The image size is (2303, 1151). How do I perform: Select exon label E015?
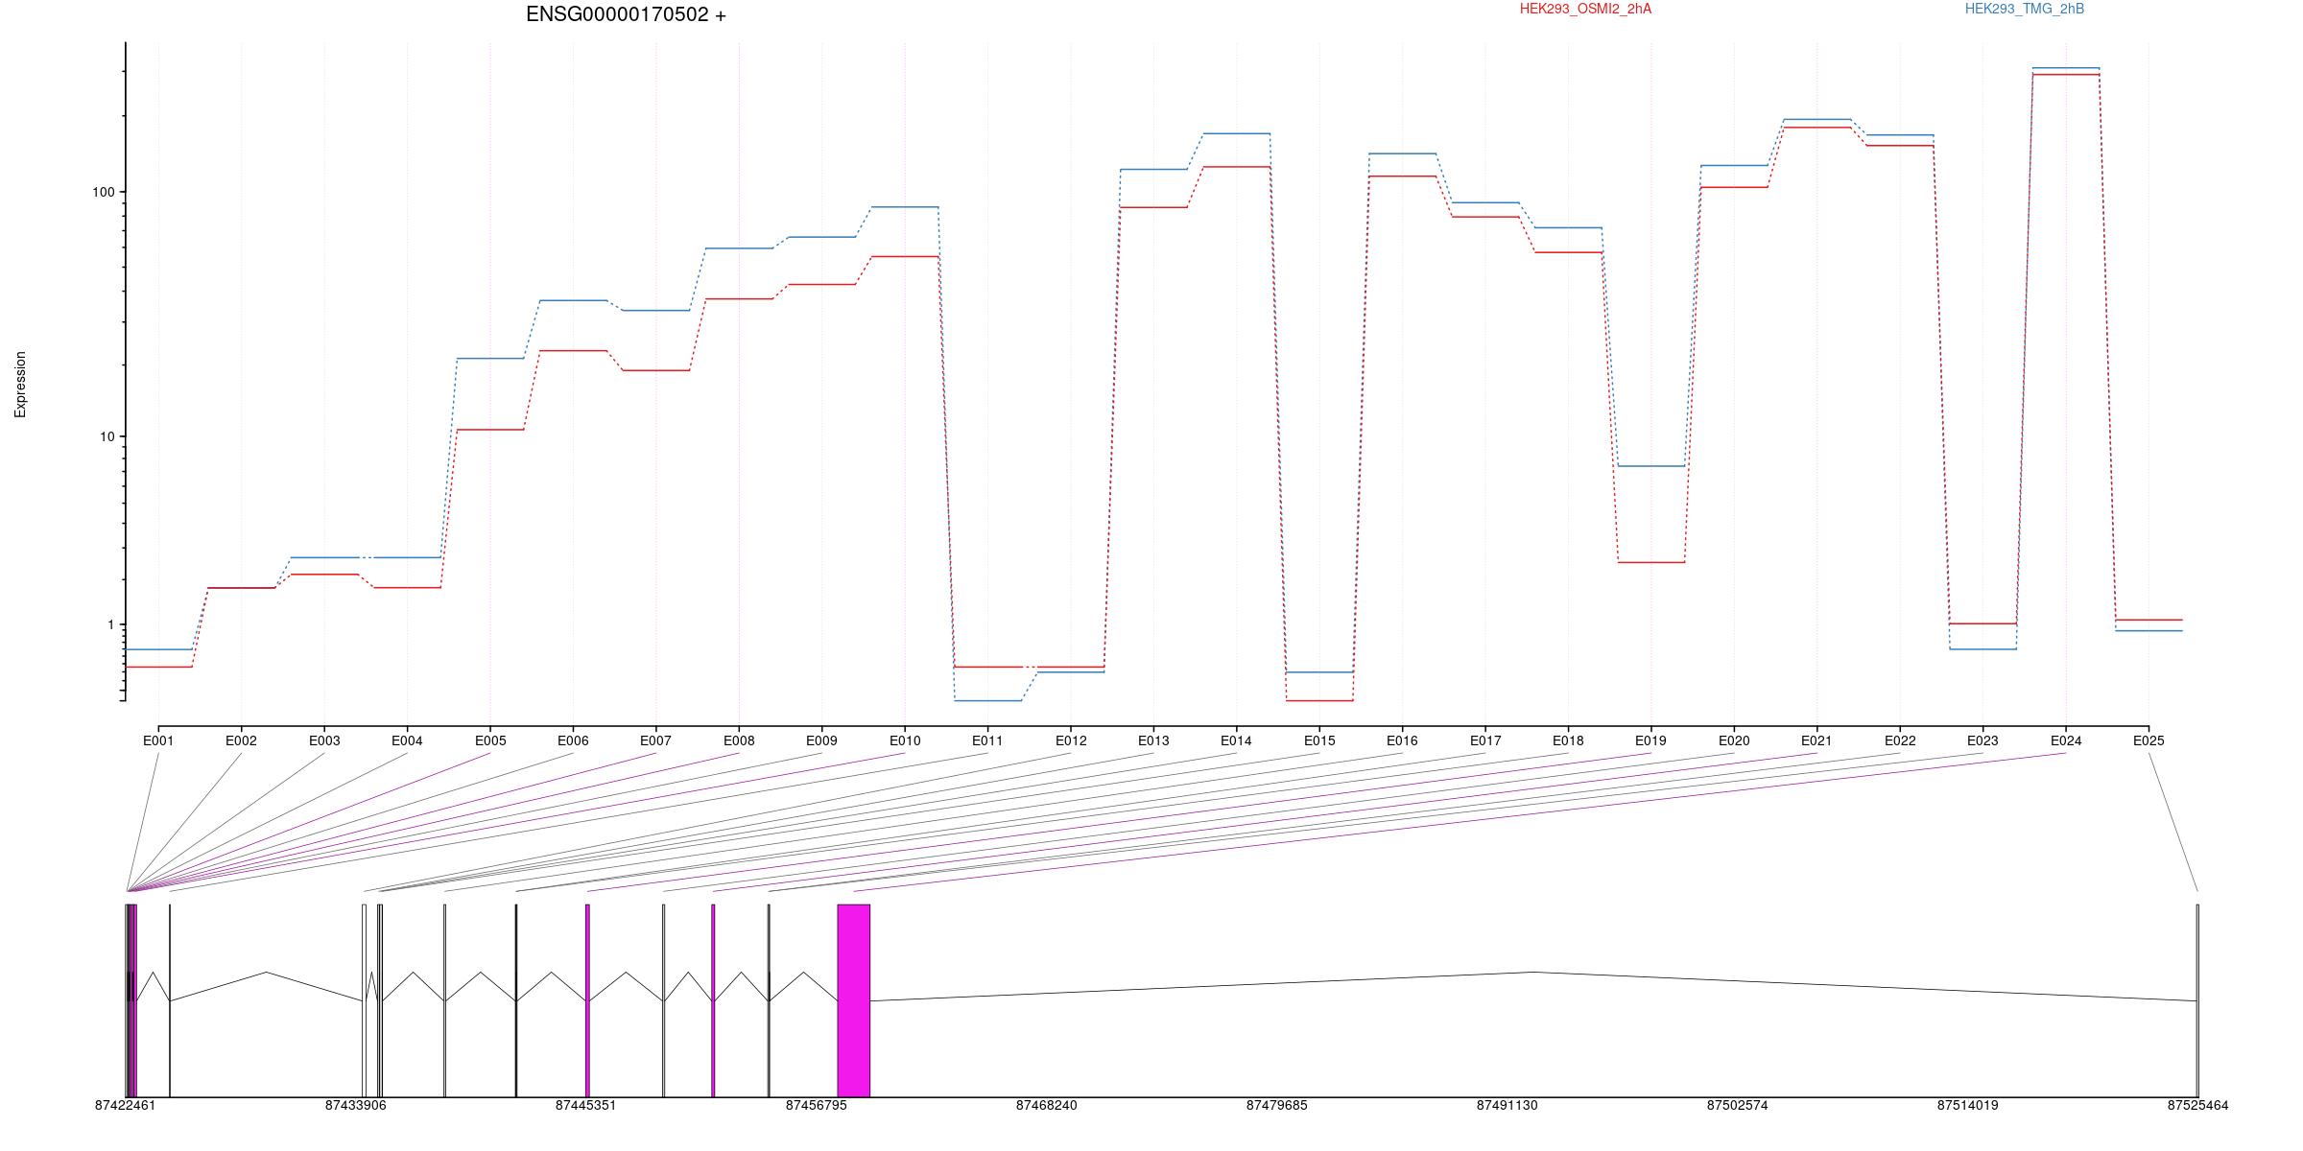click(x=1319, y=740)
